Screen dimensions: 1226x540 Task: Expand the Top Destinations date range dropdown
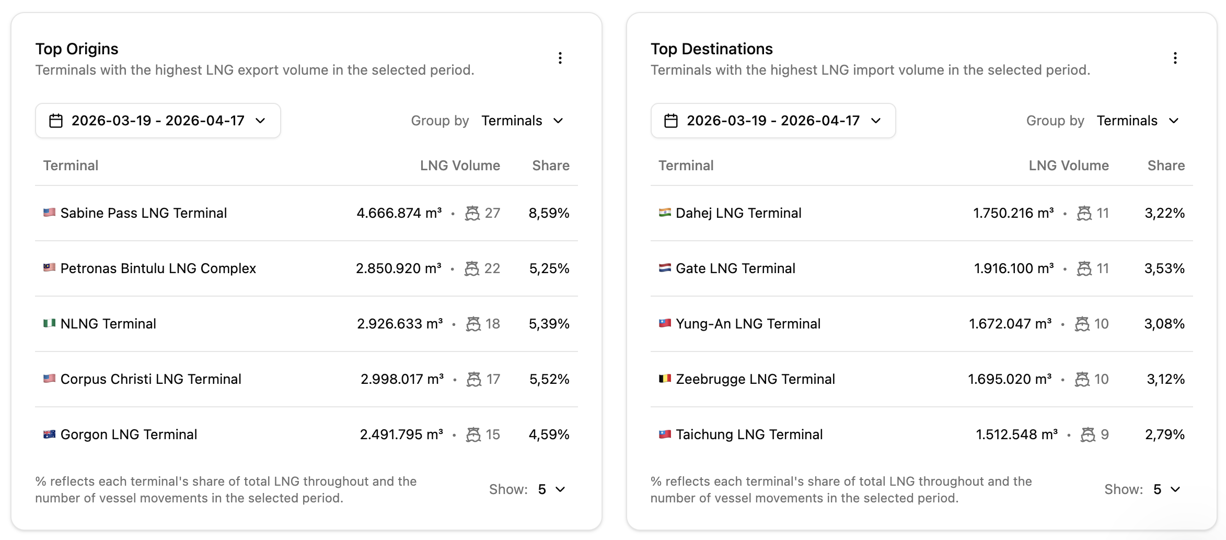click(x=773, y=121)
